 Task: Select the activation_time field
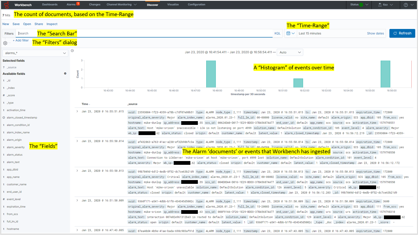pos(16,110)
